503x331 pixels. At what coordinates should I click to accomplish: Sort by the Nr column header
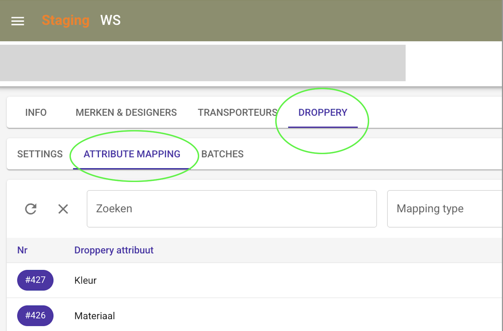[22, 250]
